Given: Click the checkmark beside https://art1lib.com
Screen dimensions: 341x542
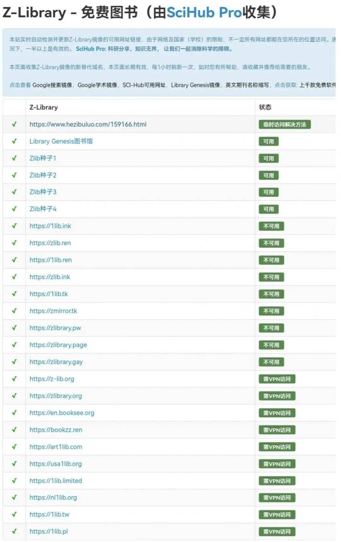Looking at the screenshot, I should 14,447.
